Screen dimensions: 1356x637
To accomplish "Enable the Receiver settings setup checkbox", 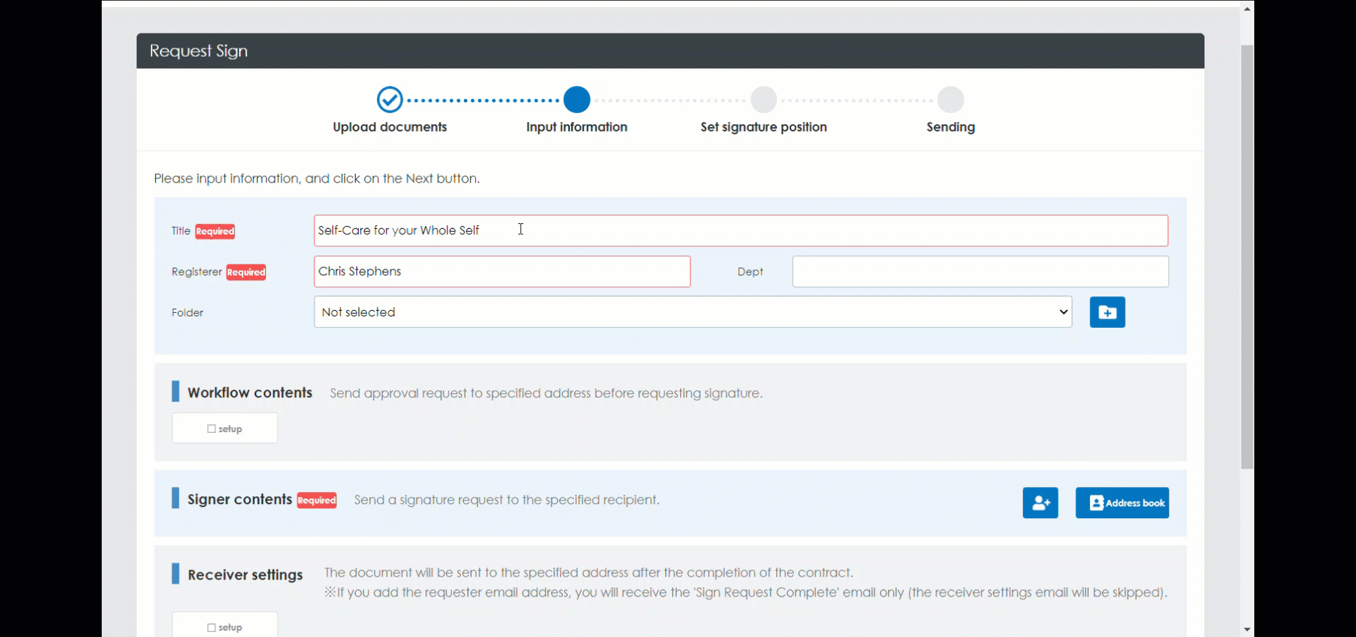I will (211, 628).
